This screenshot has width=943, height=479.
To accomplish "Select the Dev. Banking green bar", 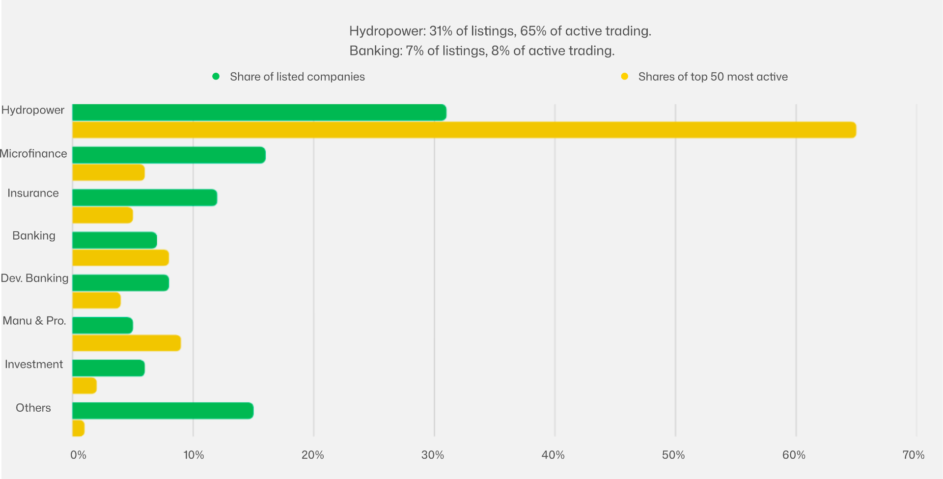I will click(x=120, y=283).
